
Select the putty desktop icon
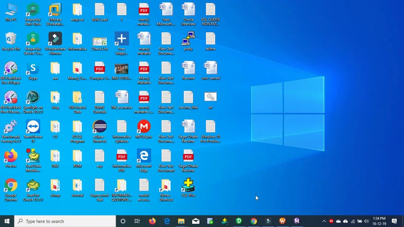(188, 42)
